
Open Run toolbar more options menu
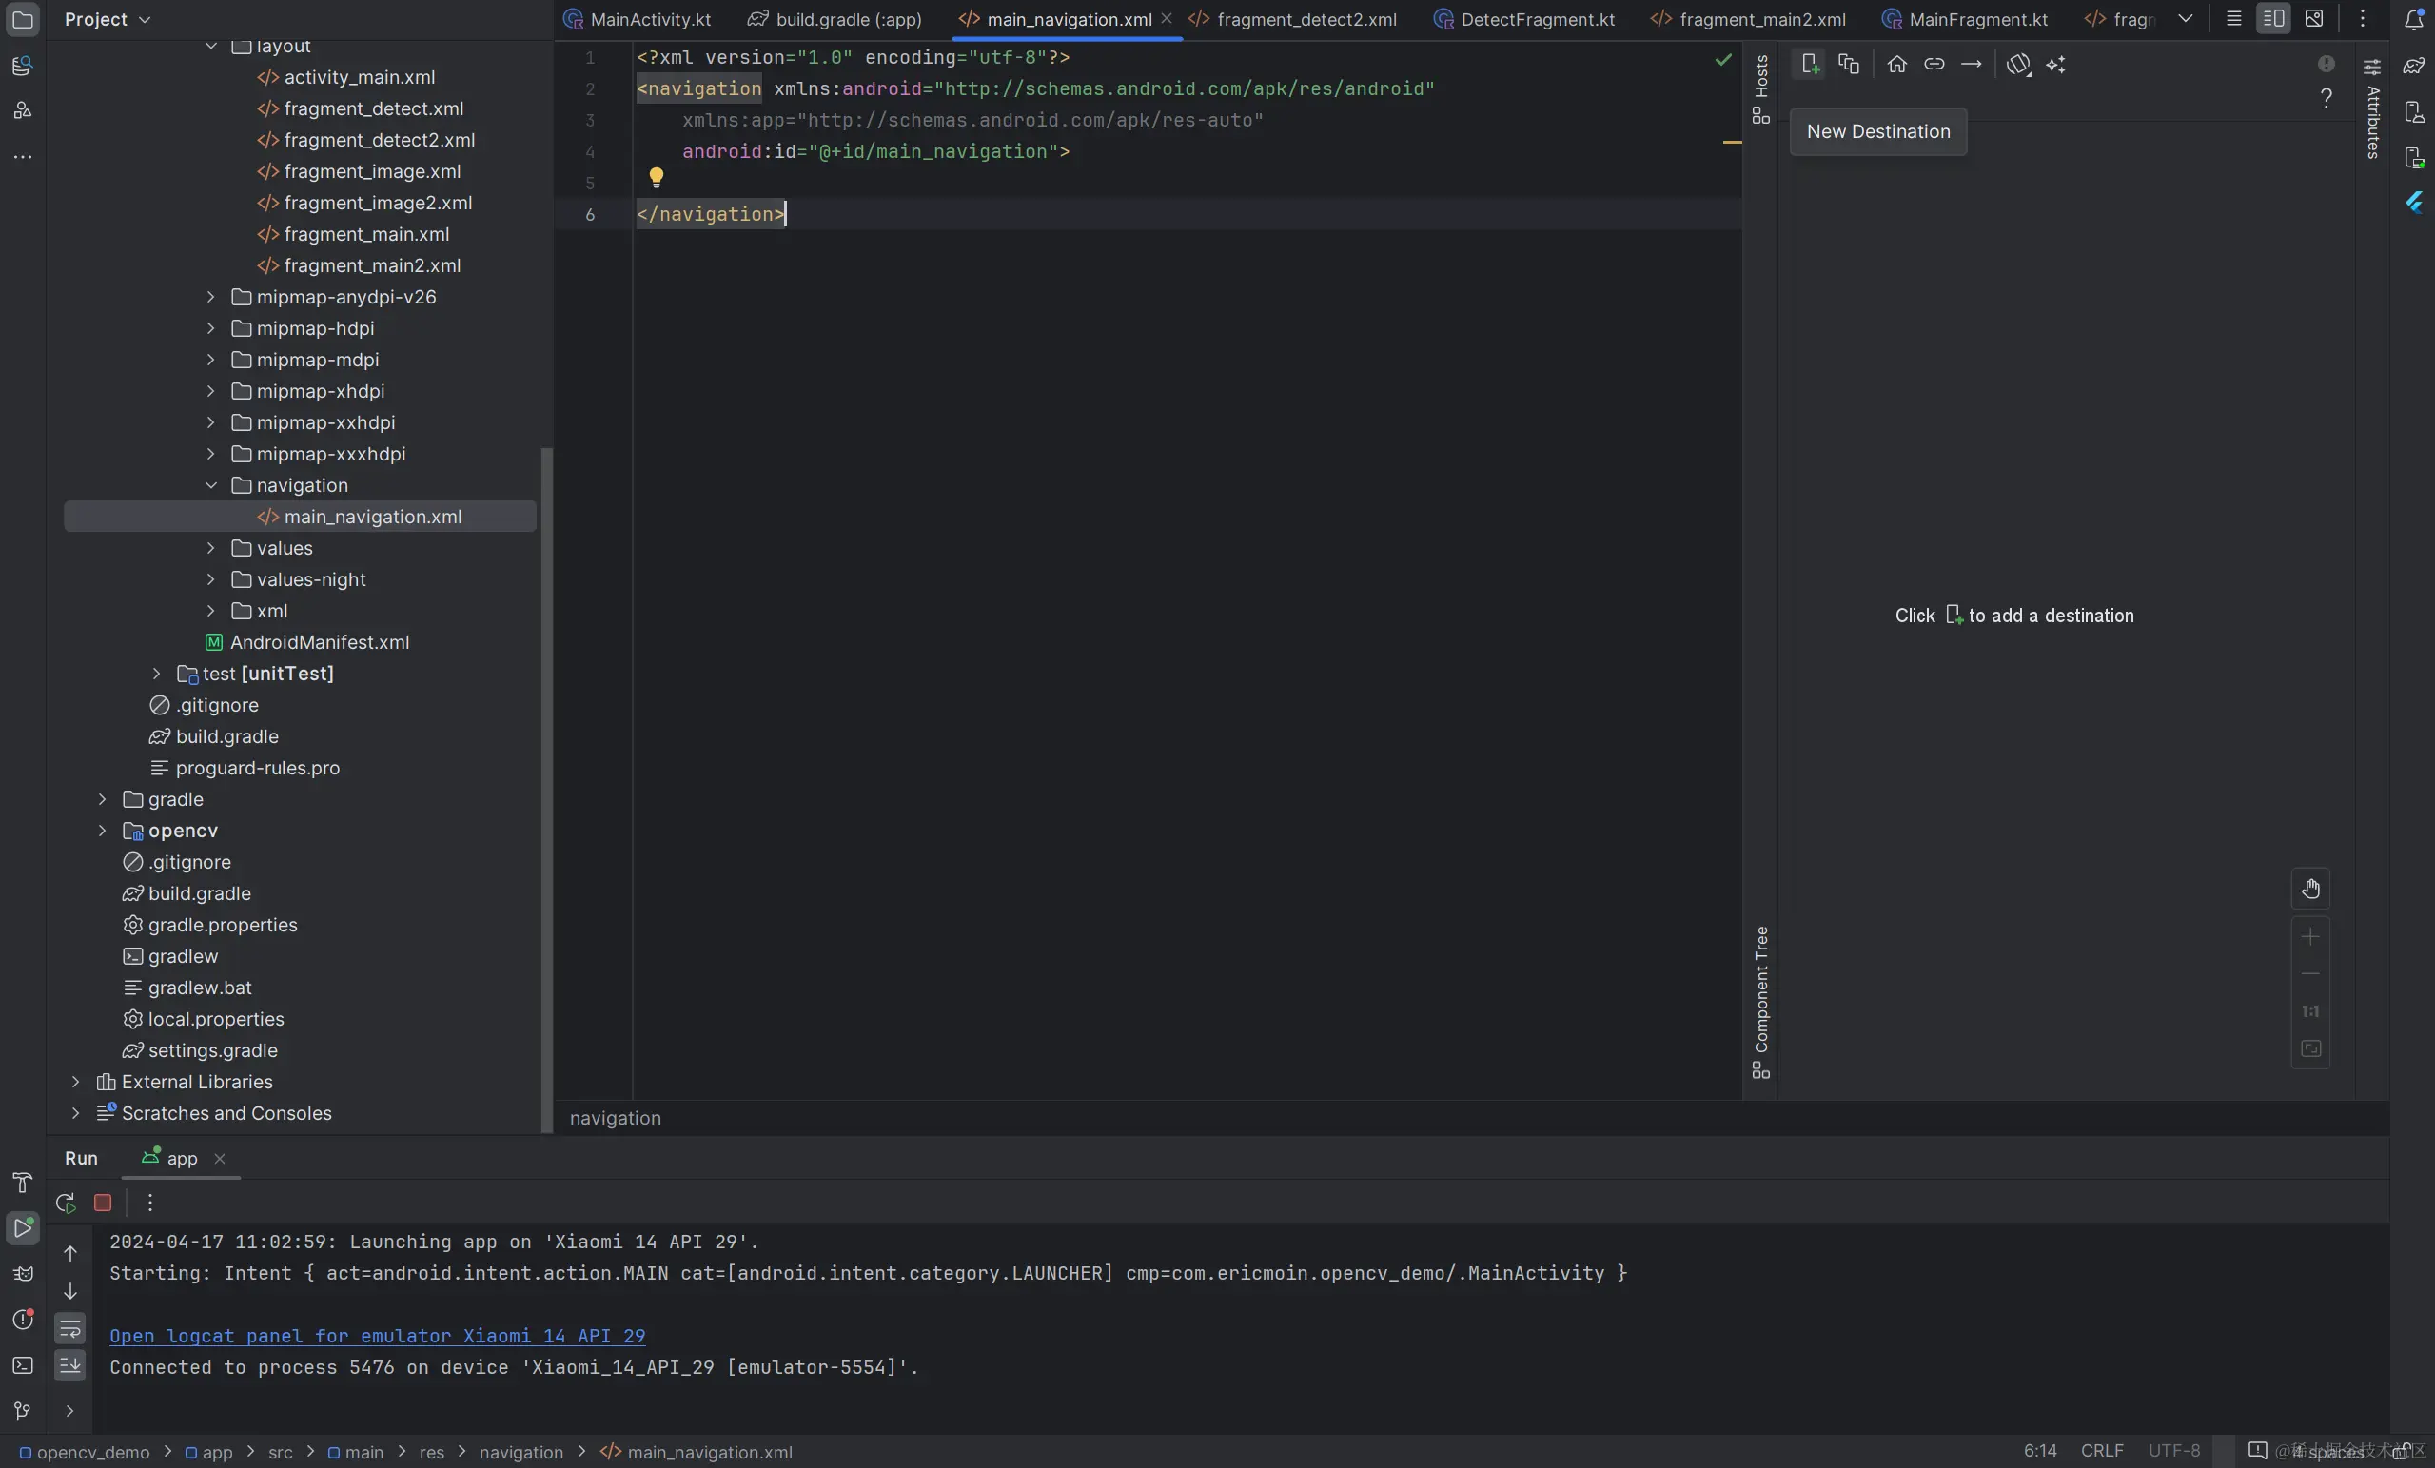point(150,1203)
